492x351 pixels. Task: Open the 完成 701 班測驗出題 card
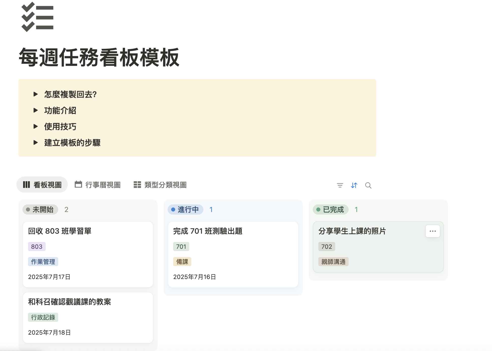tap(208, 231)
